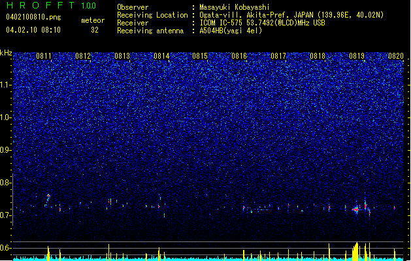Click the 0820 time marker

pos(396,56)
